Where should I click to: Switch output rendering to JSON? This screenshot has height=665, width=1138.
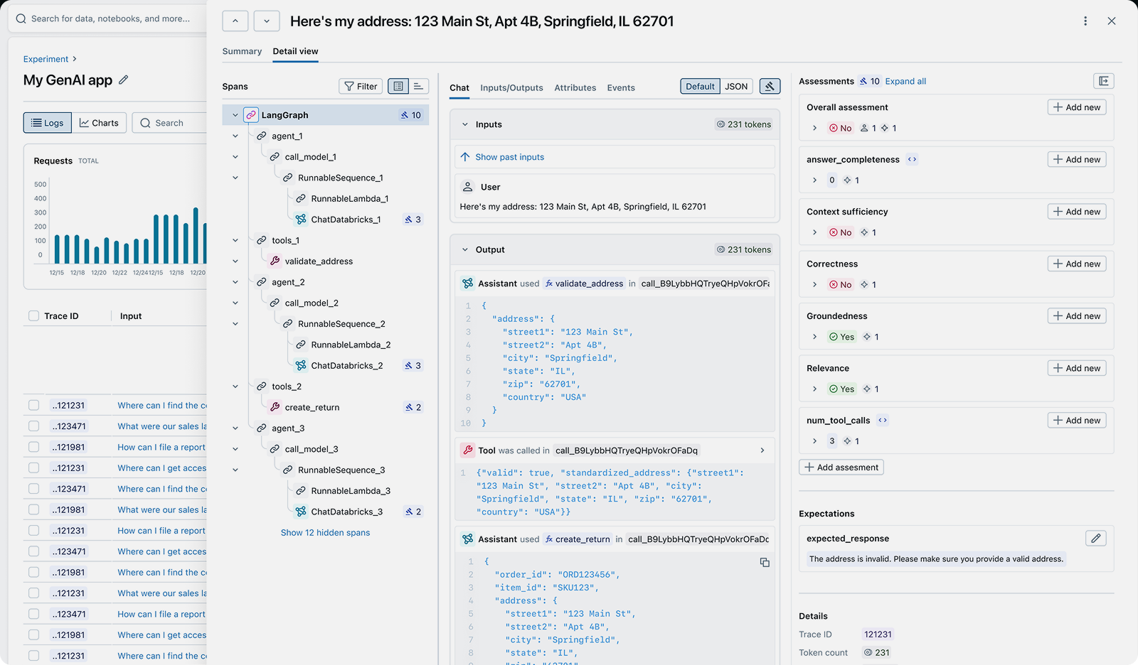click(x=736, y=86)
